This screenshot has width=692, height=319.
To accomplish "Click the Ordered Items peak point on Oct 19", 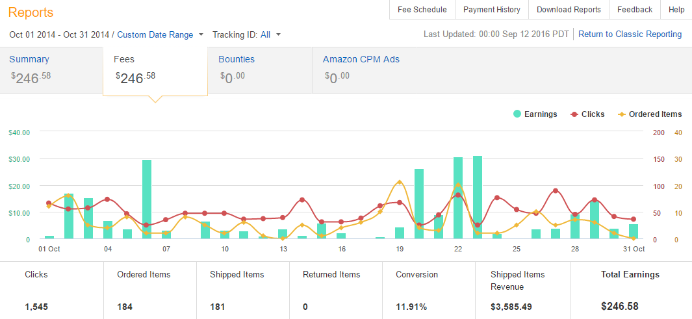I will pyautogui.click(x=400, y=182).
